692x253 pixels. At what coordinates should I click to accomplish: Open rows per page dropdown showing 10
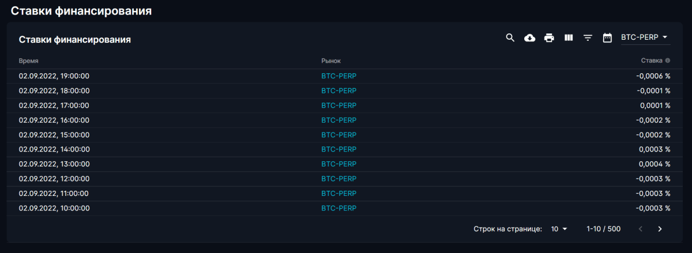pyautogui.click(x=559, y=229)
